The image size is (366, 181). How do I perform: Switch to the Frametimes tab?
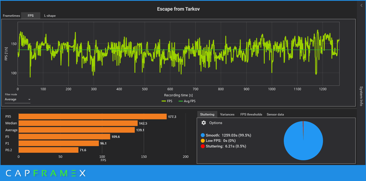click(x=11, y=16)
